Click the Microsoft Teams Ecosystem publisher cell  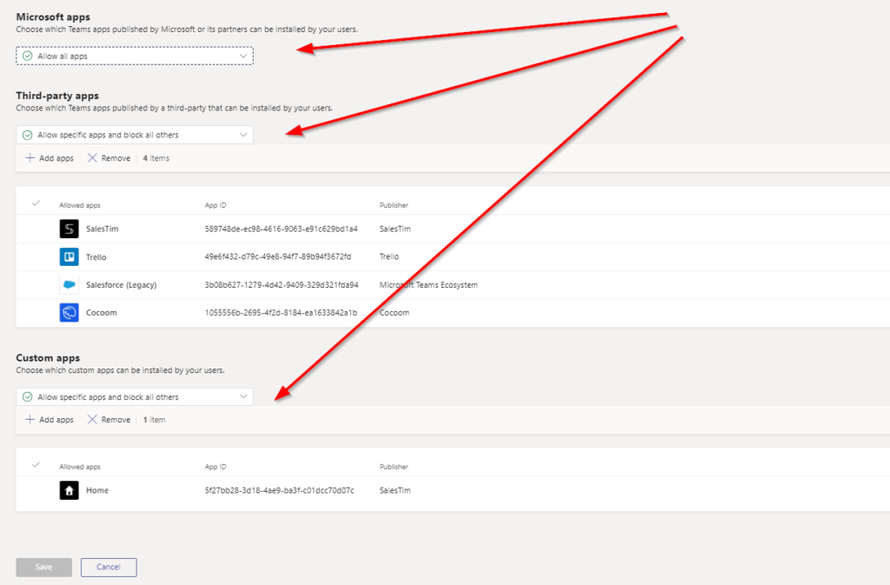[428, 285]
